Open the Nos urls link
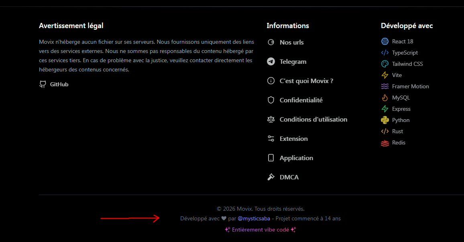This screenshot has height=242, width=464. pyautogui.click(x=291, y=42)
